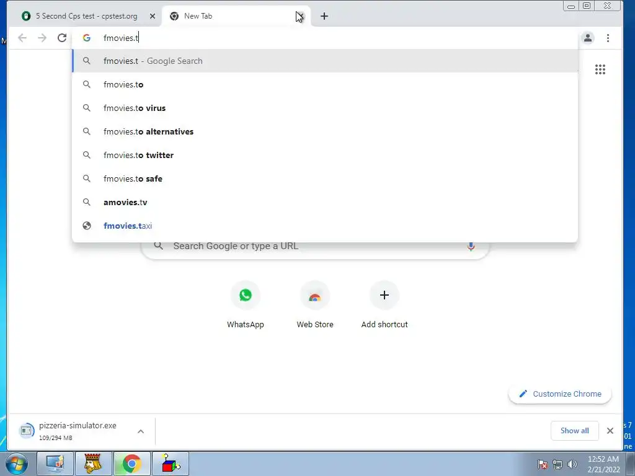The width and height of the screenshot is (635, 476).
Task: Open the Chrome three-dot menu
Action: (608, 38)
